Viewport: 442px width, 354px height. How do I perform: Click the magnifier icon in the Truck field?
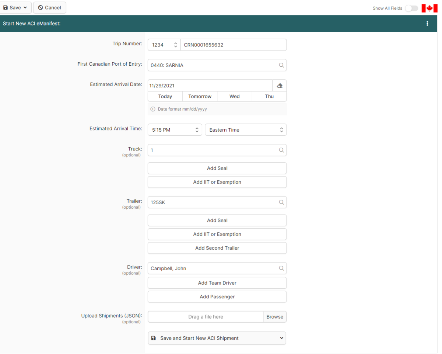281,150
